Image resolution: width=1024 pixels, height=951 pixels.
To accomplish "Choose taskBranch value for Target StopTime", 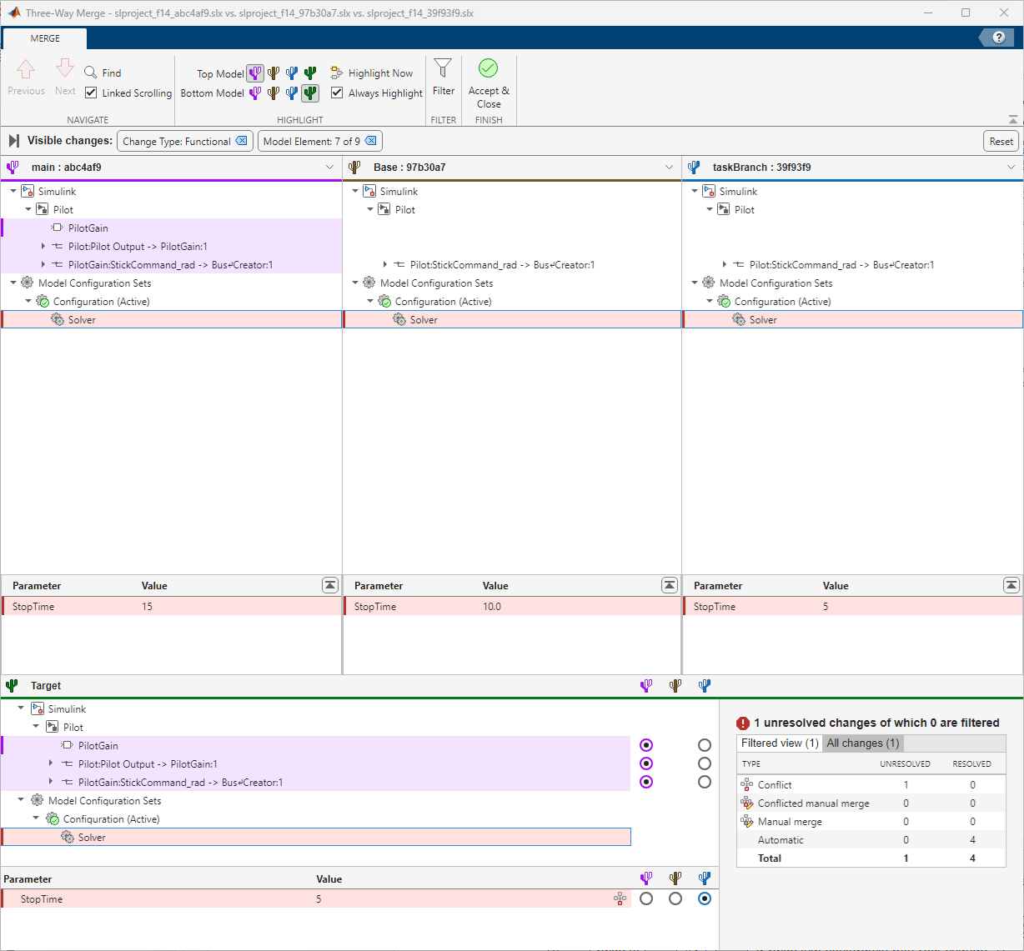I will 705,898.
